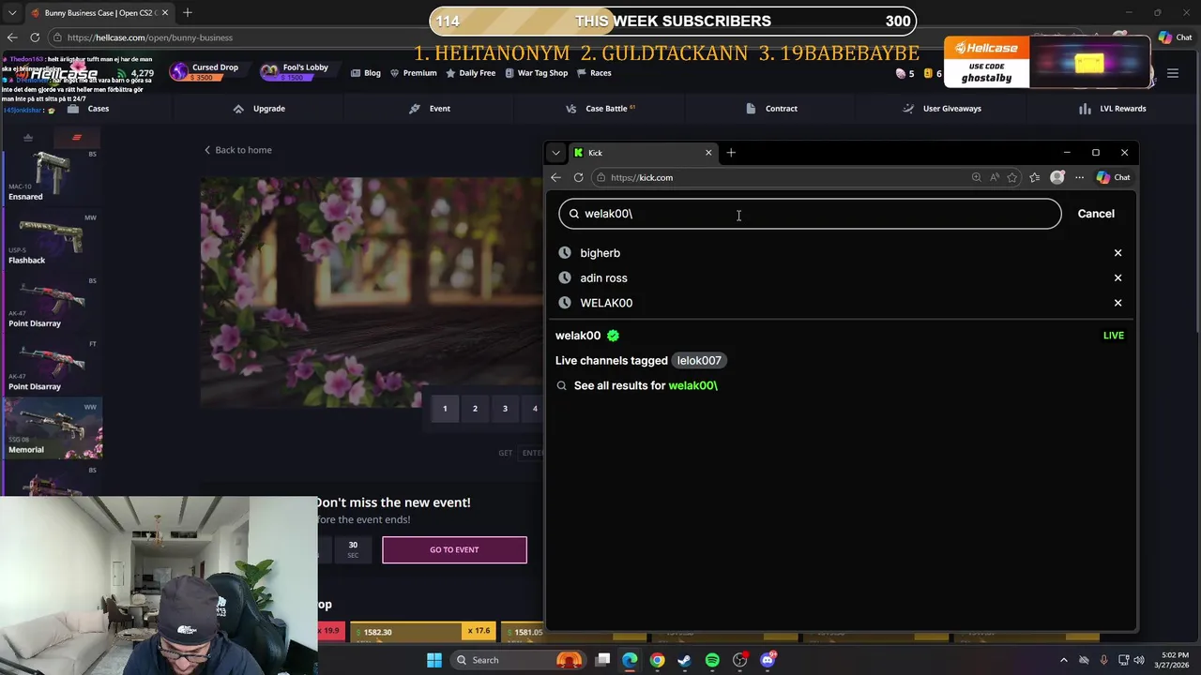1201x675 pixels.
Task: Select case open count 3
Action: tap(505, 409)
